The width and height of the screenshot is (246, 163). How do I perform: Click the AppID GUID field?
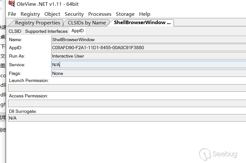[148, 48]
